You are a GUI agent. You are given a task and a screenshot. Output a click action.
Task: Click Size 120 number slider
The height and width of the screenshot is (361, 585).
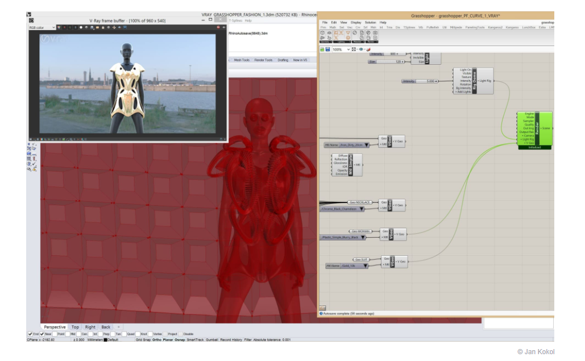(x=386, y=61)
